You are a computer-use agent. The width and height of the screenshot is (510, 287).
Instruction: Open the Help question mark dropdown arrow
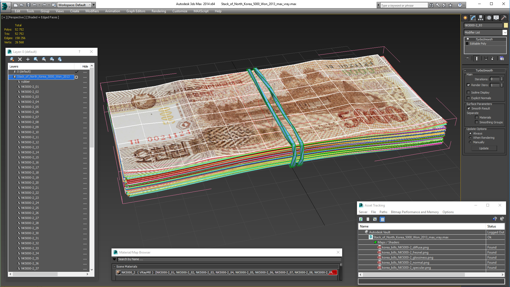464,5
